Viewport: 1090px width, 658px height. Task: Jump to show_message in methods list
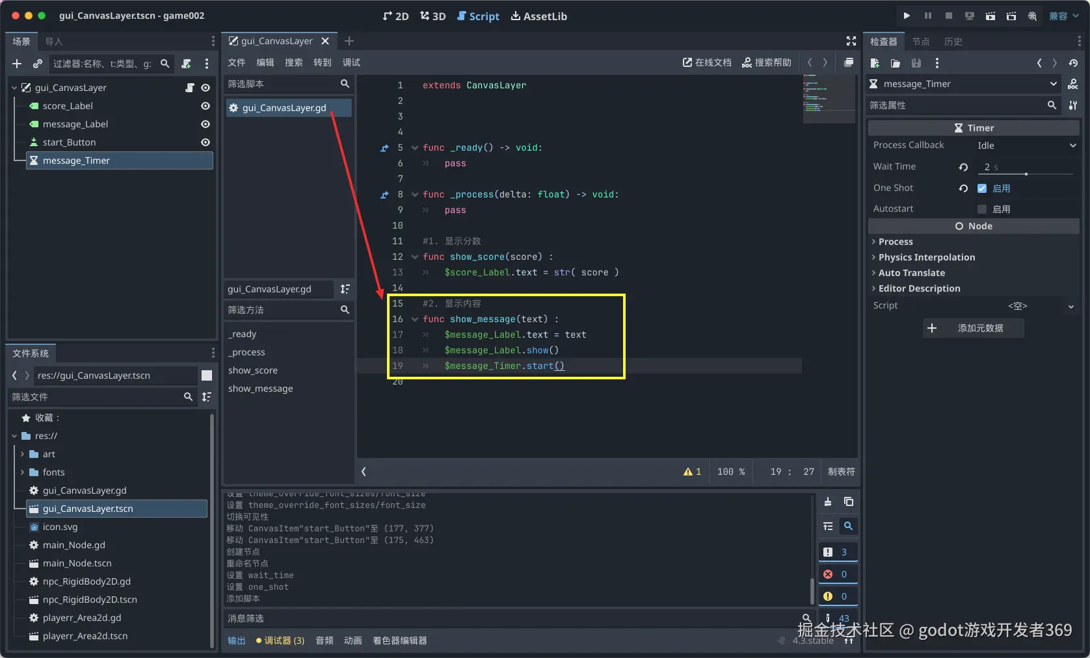pos(260,388)
